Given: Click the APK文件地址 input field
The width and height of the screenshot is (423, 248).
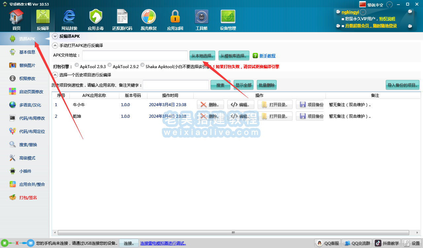Looking at the screenshot, I should (135, 56).
